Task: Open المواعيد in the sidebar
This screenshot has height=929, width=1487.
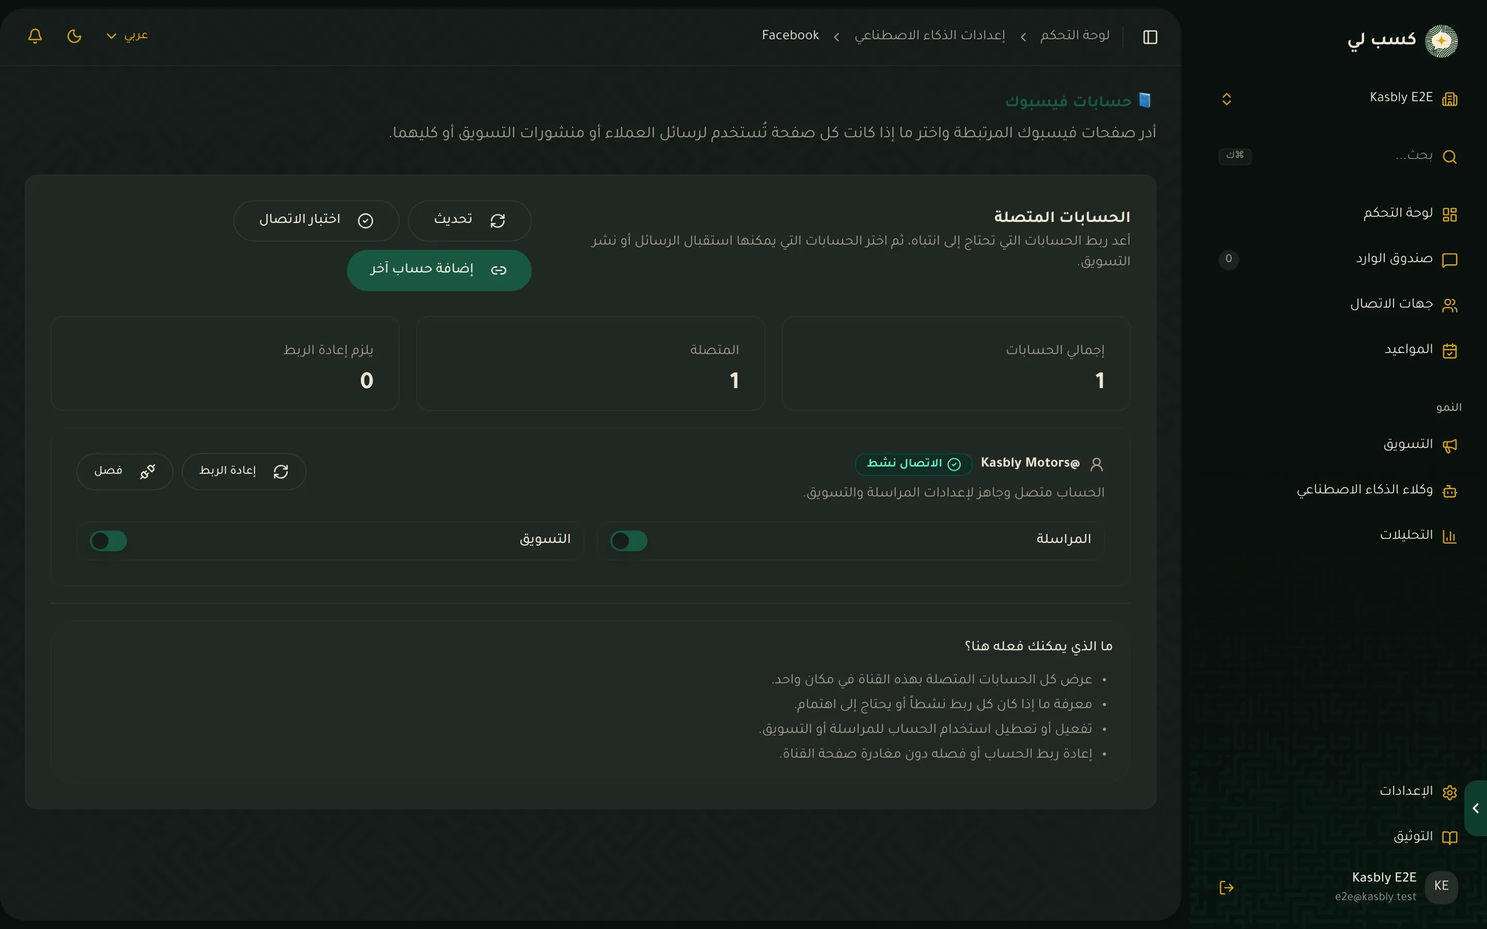Action: click(1338, 350)
